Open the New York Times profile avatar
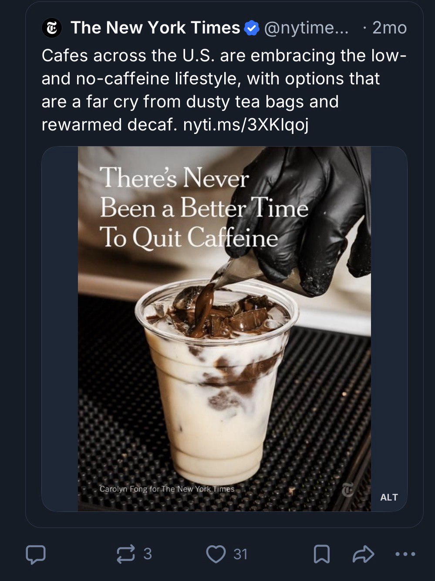Image resolution: width=435 pixels, height=581 pixels. pos(51,28)
